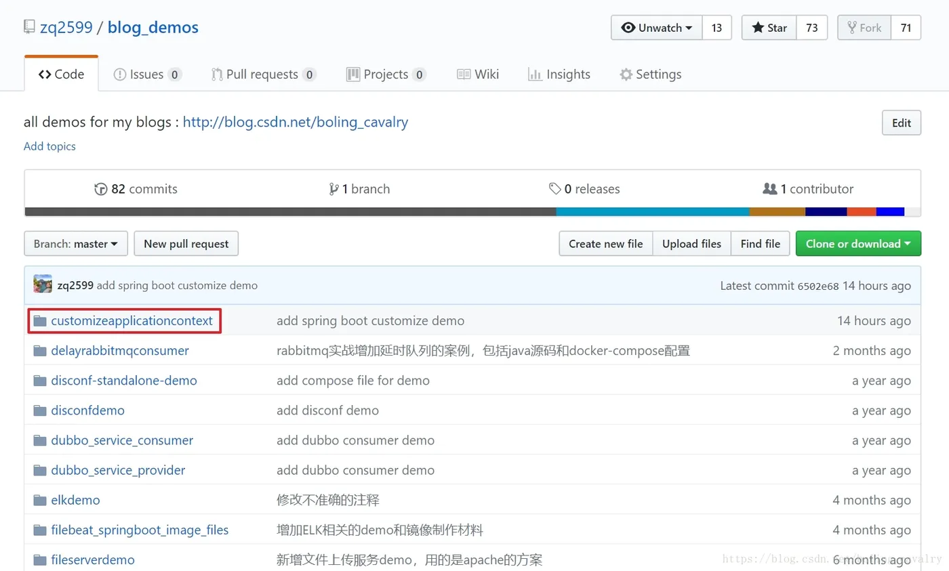Click the folder icon beside disconfdemo

click(x=40, y=410)
